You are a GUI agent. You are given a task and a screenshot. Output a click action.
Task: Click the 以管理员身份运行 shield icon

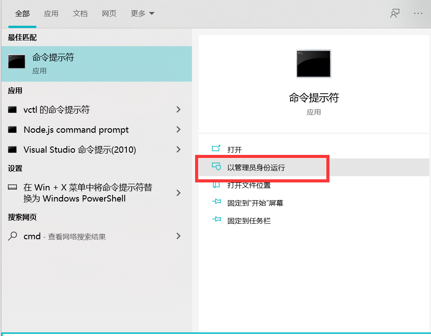pyautogui.click(x=217, y=167)
